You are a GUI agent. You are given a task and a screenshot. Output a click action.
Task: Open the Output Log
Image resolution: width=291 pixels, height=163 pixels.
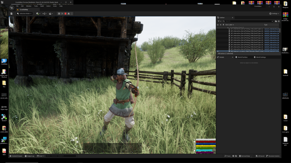coord(30,156)
